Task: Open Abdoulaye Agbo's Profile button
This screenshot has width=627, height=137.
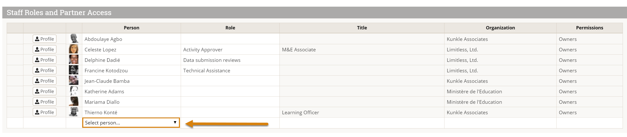Action: 44,39
